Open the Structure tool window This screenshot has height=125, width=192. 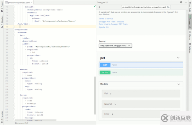[2, 21]
